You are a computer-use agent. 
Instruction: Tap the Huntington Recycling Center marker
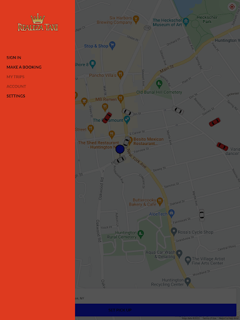tap(187, 281)
